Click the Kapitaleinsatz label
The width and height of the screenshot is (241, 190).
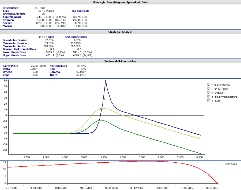tap(12, 17)
